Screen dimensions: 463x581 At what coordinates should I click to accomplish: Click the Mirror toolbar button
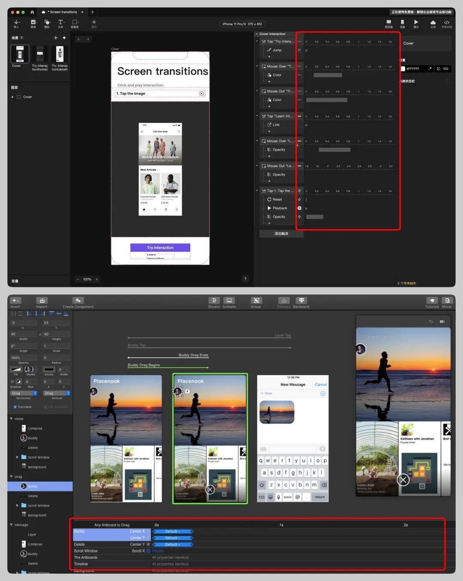click(x=447, y=301)
